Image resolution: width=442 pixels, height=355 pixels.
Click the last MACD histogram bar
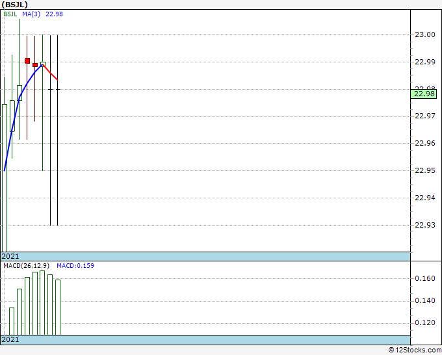(x=58, y=308)
